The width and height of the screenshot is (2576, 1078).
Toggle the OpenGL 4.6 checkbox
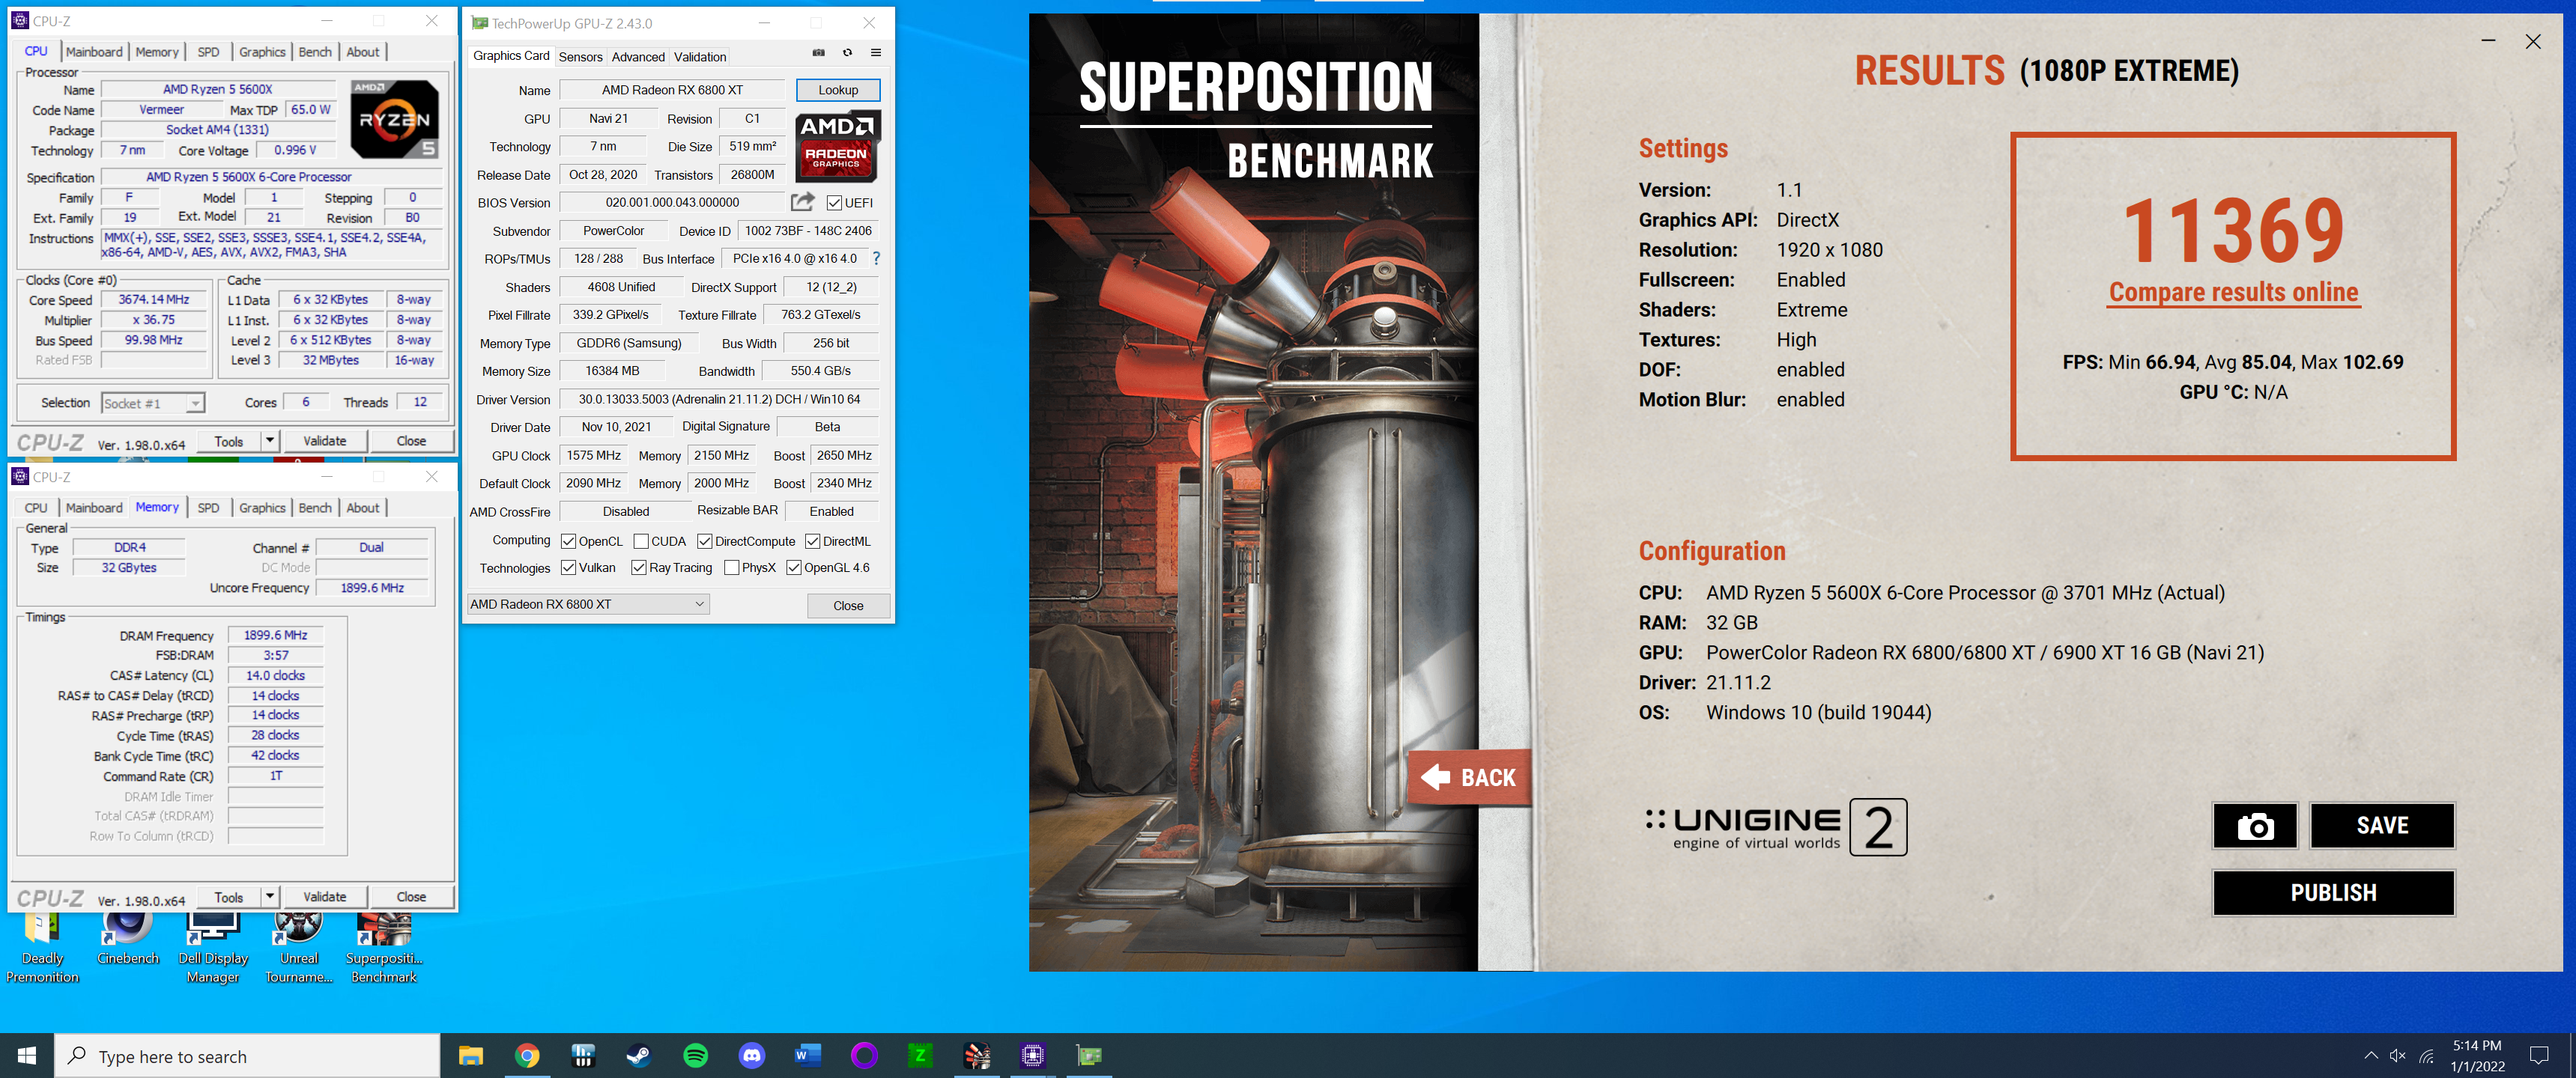pos(794,567)
